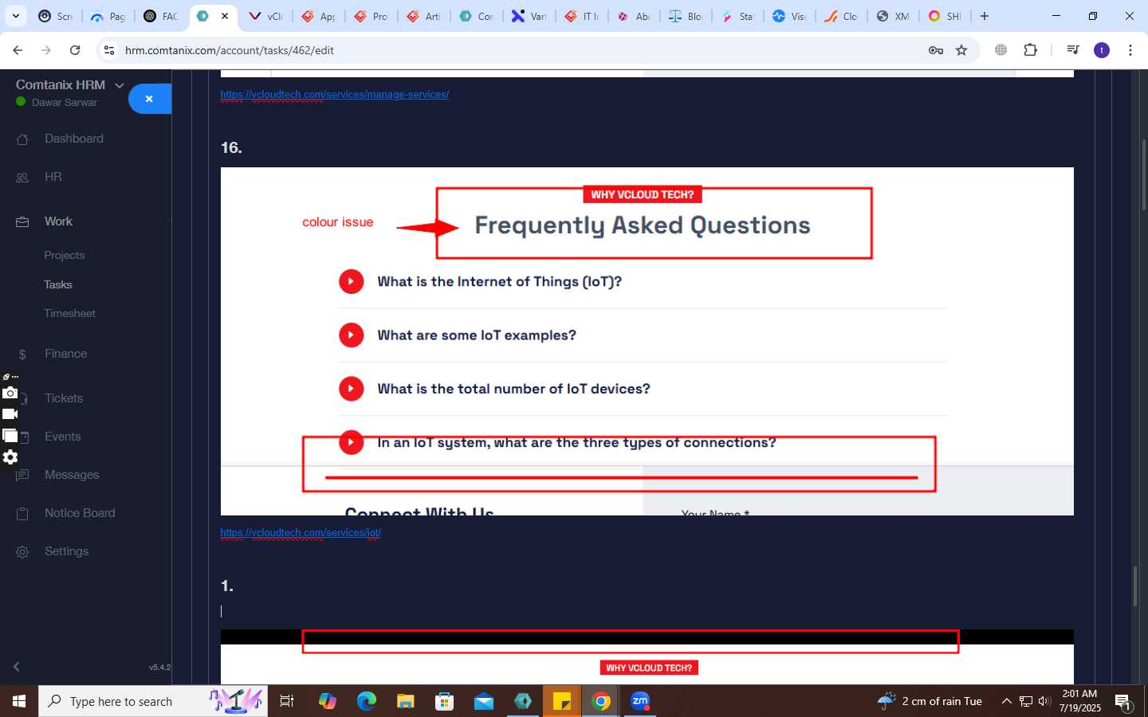Go back with browser back arrow
Viewport: 1148px width, 717px height.
point(18,50)
